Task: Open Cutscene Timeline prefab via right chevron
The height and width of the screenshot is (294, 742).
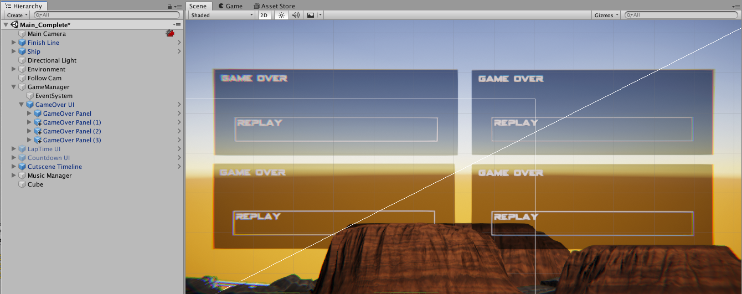Action: [x=179, y=167]
